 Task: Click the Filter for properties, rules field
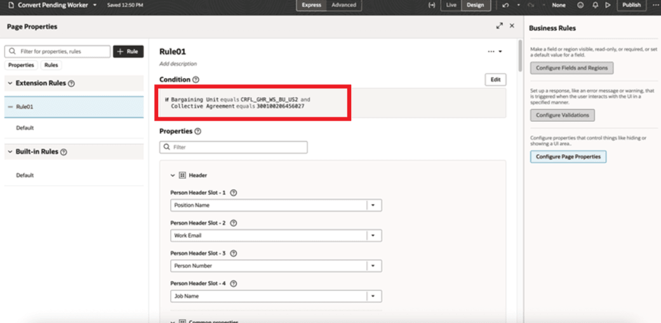(x=57, y=51)
